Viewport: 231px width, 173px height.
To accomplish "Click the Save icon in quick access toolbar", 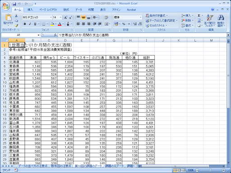I will [x=14, y=4].
